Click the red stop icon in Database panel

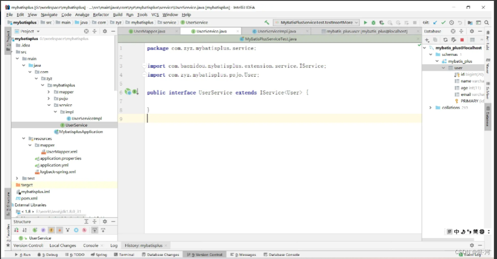(x=462, y=40)
